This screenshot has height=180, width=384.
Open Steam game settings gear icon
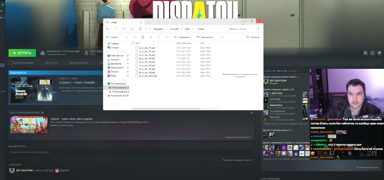(x=365, y=53)
